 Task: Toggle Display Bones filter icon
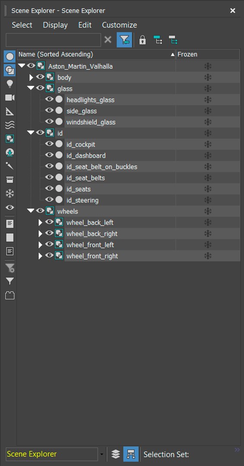point(10,166)
